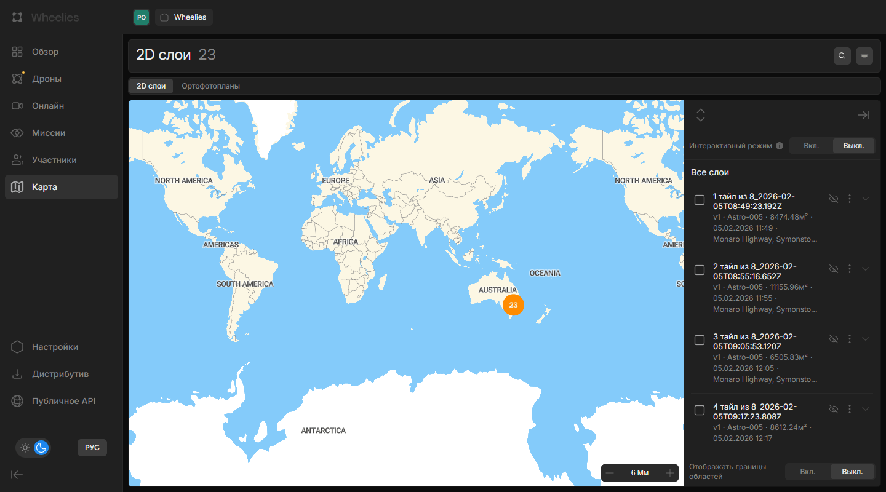Check the box for 2 тайл layer
886x492 pixels.
(700, 270)
